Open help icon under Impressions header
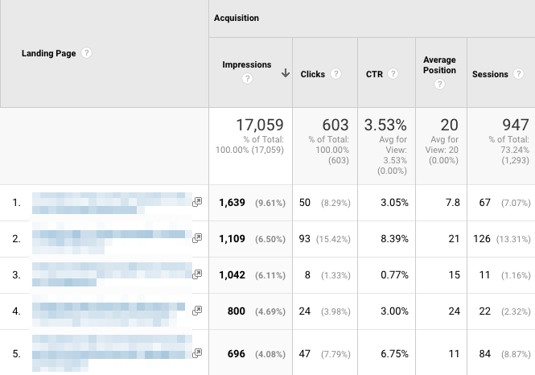The width and height of the screenshot is (535, 375). (x=247, y=79)
